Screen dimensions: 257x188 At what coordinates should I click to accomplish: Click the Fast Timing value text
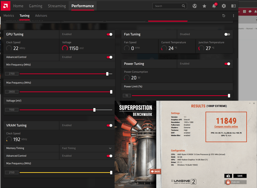tap(69, 148)
